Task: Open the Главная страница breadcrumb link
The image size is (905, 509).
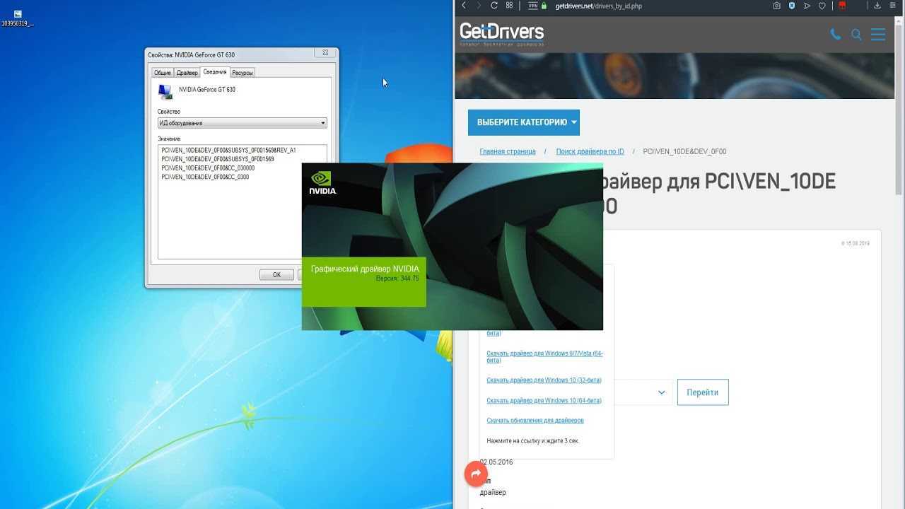Action: pyautogui.click(x=508, y=151)
